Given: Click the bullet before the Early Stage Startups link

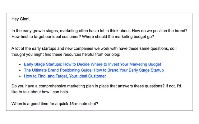Looking at the screenshot, I should tap(20, 64).
